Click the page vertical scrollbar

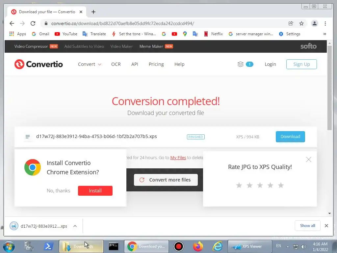pos(330,88)
